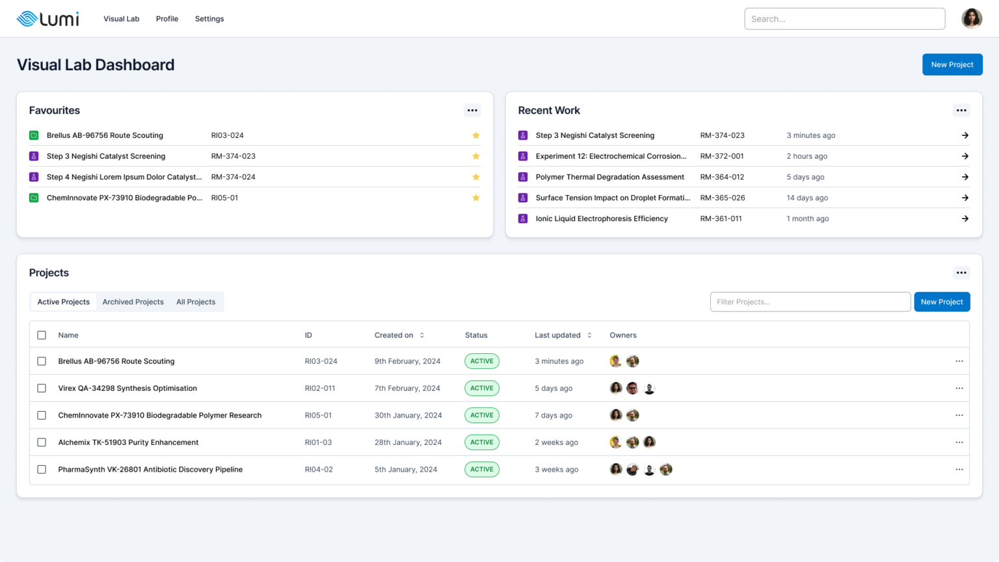The image size is (999, 562).
Task: Check the select-all checkbox in the Projects table
Action: point(42,335)
